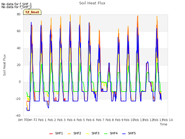
Task: Click the yellow SHF3 legend swatch
Action: tap(87, 133)
